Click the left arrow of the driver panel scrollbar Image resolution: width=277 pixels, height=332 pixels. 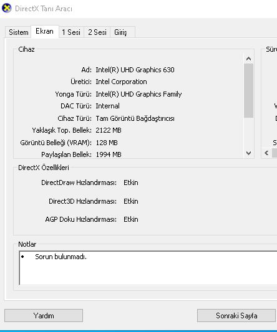tap(266, 153)
